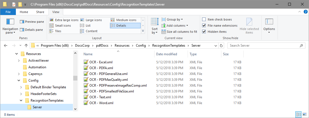Image resolution: width=309 pixels, height=118 pixels.
Task: Click the Back navigation arrow
Action: coord(6,46)
